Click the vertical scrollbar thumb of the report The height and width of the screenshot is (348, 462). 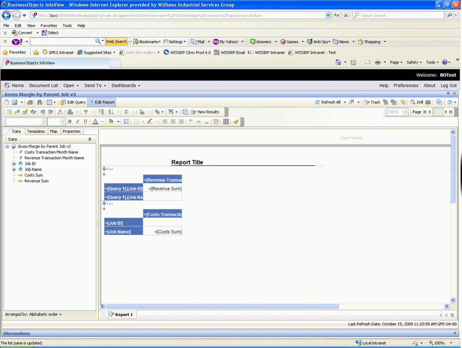click(x=453, y=169)
